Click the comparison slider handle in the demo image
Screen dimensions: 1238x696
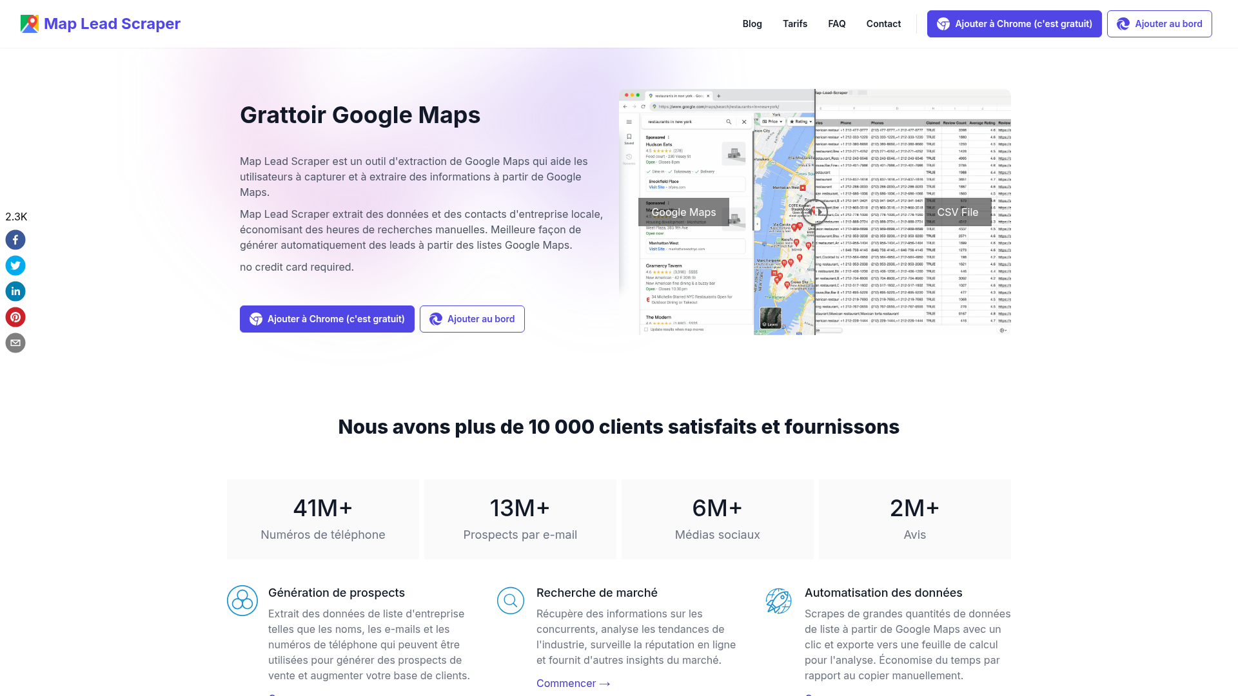pos(815,212)
